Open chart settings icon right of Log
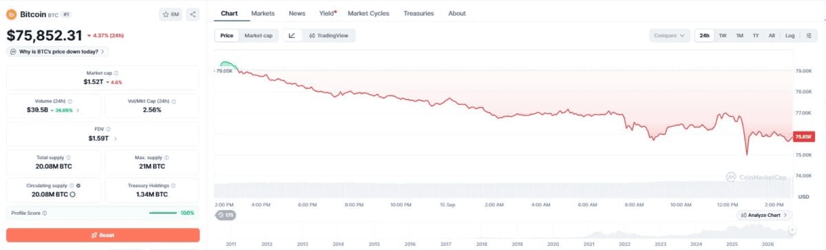Screen dimensions: 826x250 [x=808, y=35]
